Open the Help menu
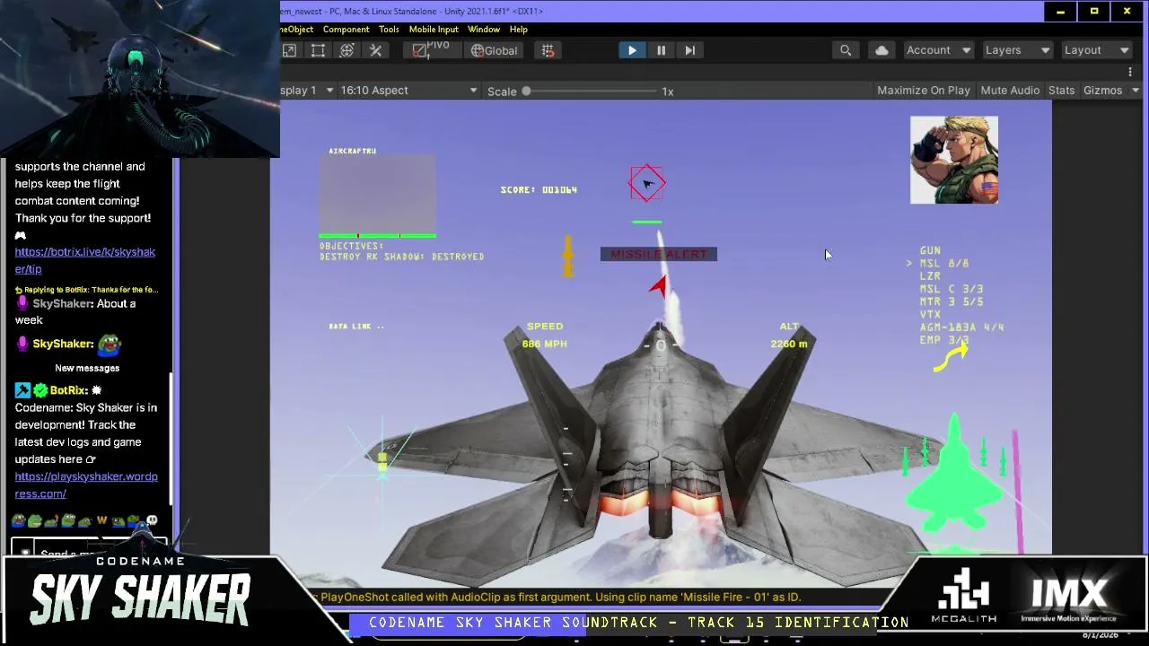Viewport: 1149px width, 646px height. 518,29
